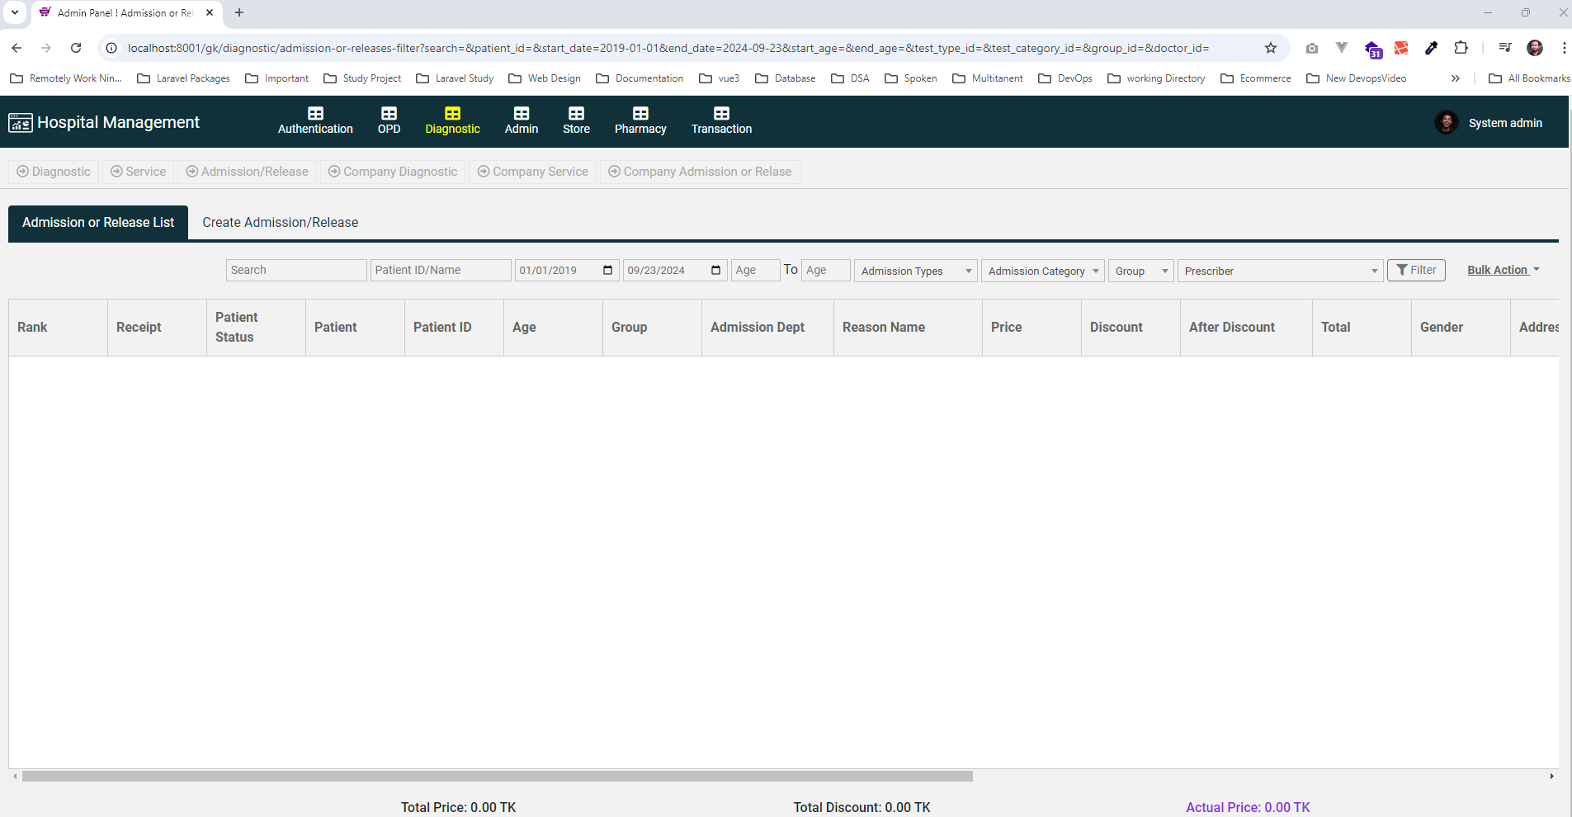Click the Reason Name column header
1572x817 pixels.
[x=908, y=328]
